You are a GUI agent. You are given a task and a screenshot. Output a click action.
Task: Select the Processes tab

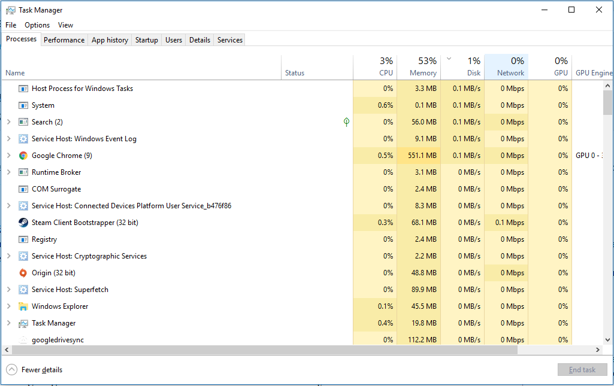pos(21,39)
